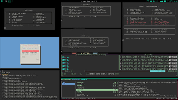Click the OK button in NetworkManager TUI
178x100 pixels.
[x=37, y=60]
